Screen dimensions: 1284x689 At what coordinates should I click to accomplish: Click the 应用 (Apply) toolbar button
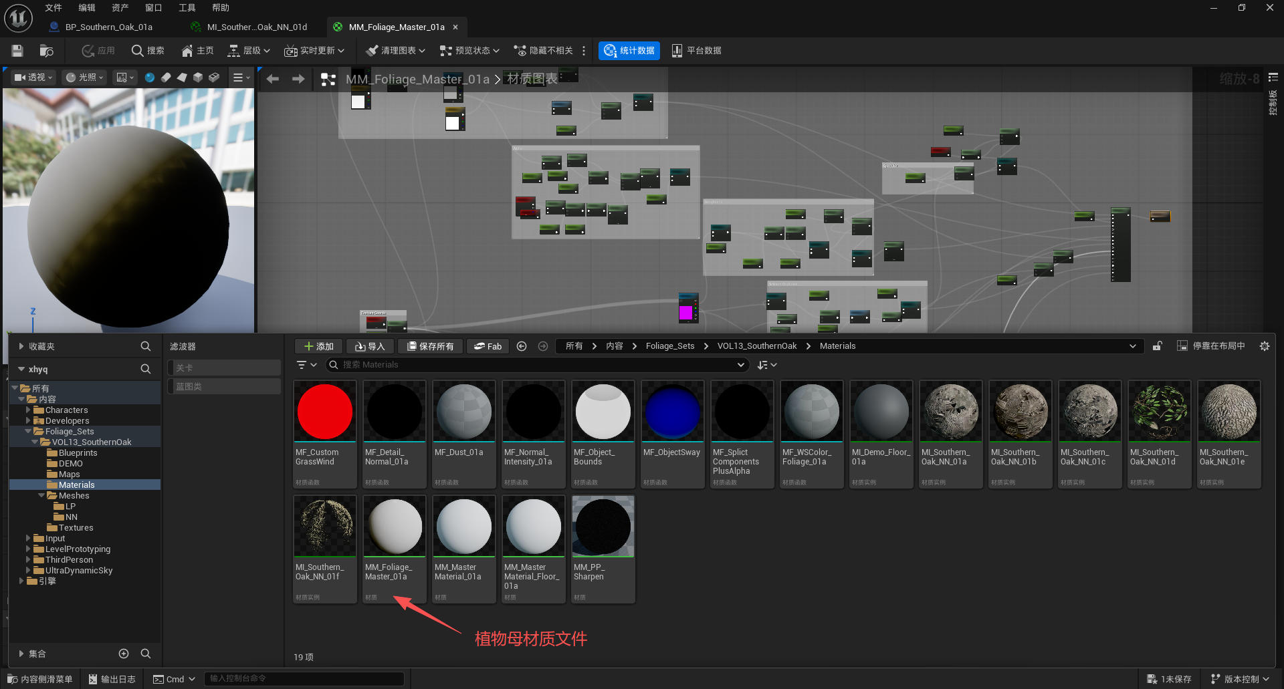coord(98,51)
